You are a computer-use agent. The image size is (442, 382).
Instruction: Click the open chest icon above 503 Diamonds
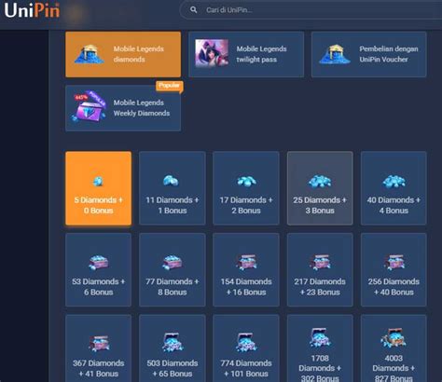point(173,342)
